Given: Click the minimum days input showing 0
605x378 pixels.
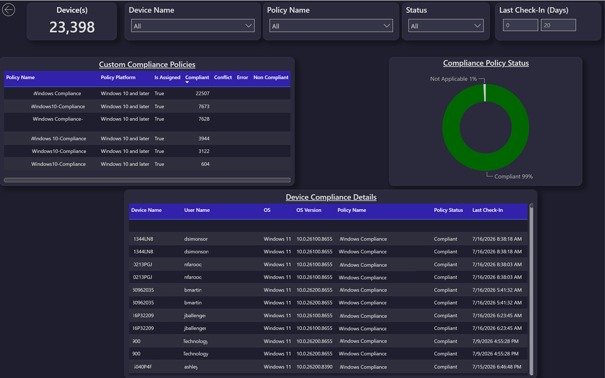Looking at the screenshot, I should pos(520,25).
